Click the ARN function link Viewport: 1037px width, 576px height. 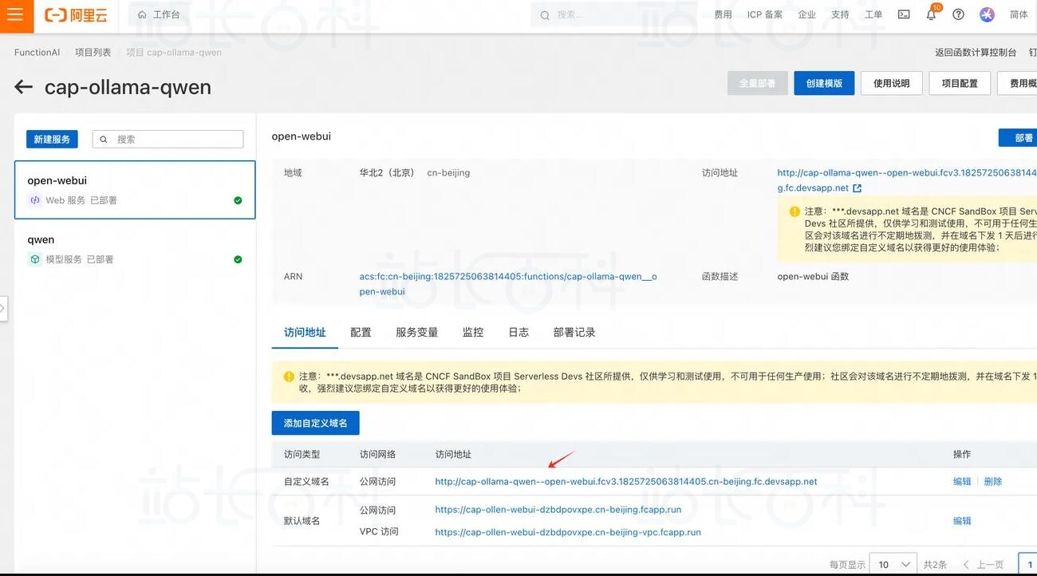click(x=508, y=284)
